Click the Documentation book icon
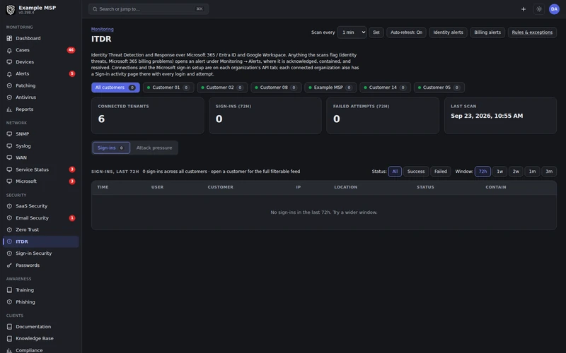The height and width of the screenshot is (353, 566). point(9,327)
